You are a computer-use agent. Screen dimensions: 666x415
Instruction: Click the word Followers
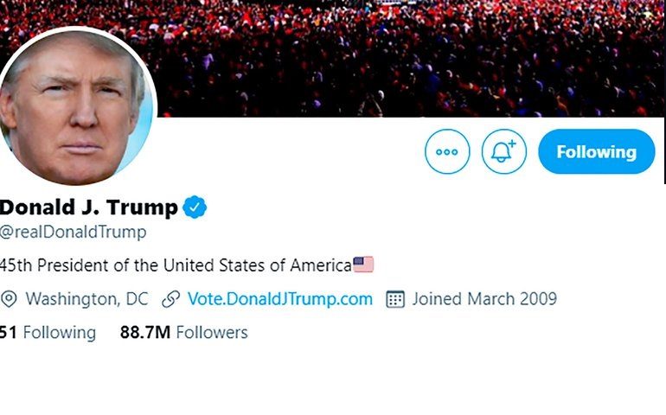coord(212,332)
